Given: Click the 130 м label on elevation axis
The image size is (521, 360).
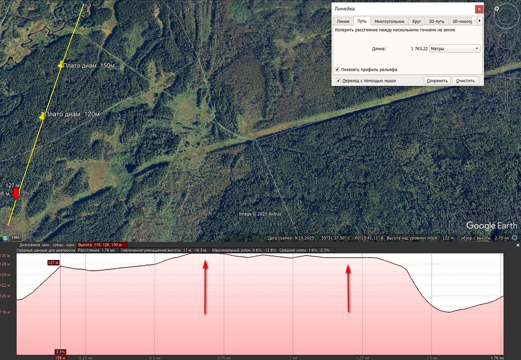Looking at the screenshot, I should tap(4, 256).
